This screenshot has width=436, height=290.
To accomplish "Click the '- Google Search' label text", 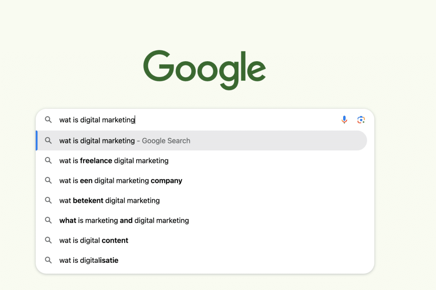I will coord(163,141).
